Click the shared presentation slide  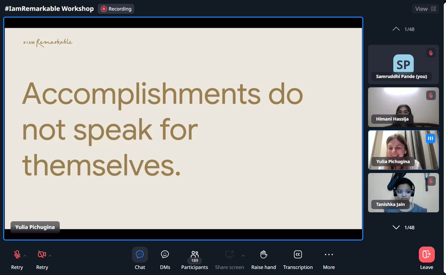click(183, 128)
